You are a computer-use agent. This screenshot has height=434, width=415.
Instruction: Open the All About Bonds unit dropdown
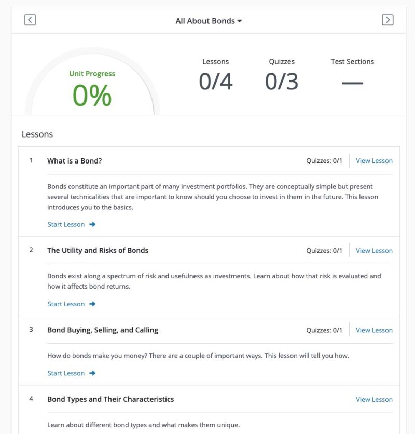[x=209, y=21]
